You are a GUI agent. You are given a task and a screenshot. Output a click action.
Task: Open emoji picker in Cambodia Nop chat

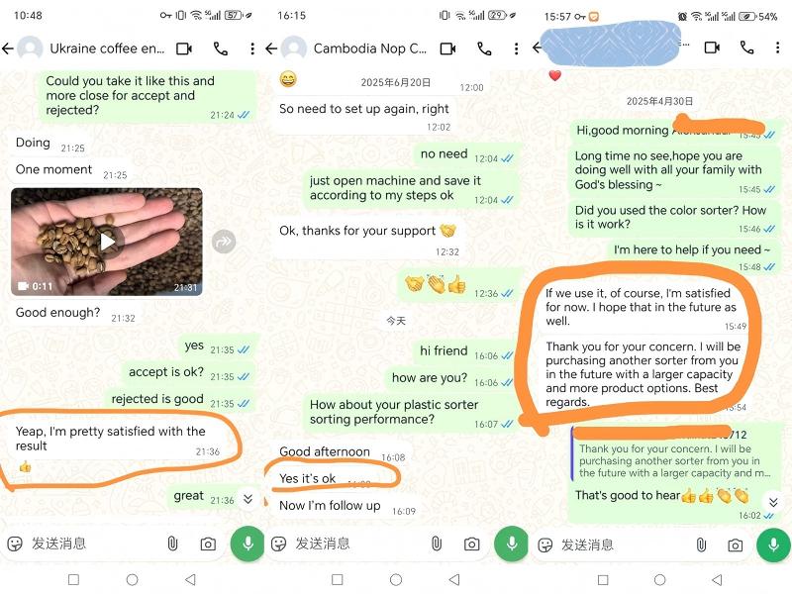[278, 544]
